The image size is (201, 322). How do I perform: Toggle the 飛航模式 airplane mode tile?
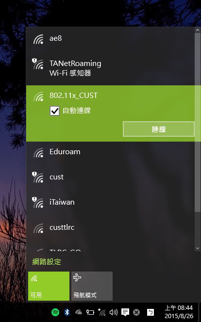pos(92,286)
